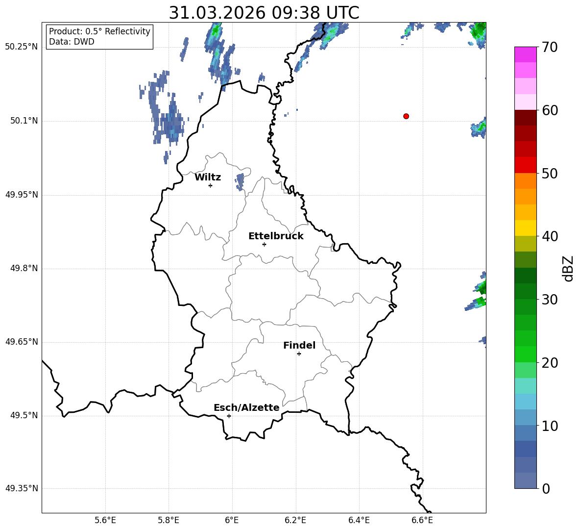Click the 'Data: DWD' text
This screenshot has width=580, height=530.
click(72, 42)
